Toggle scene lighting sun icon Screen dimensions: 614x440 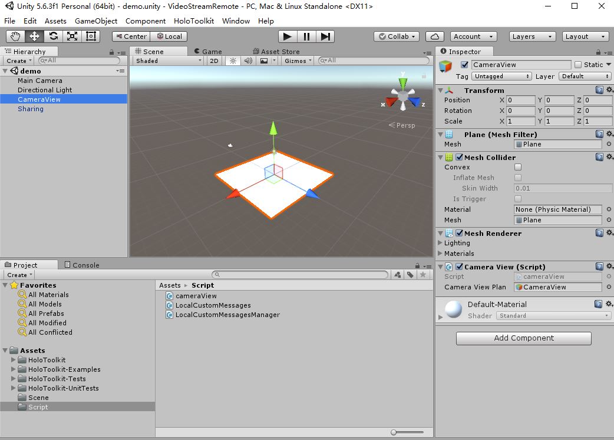click(233, 61)
